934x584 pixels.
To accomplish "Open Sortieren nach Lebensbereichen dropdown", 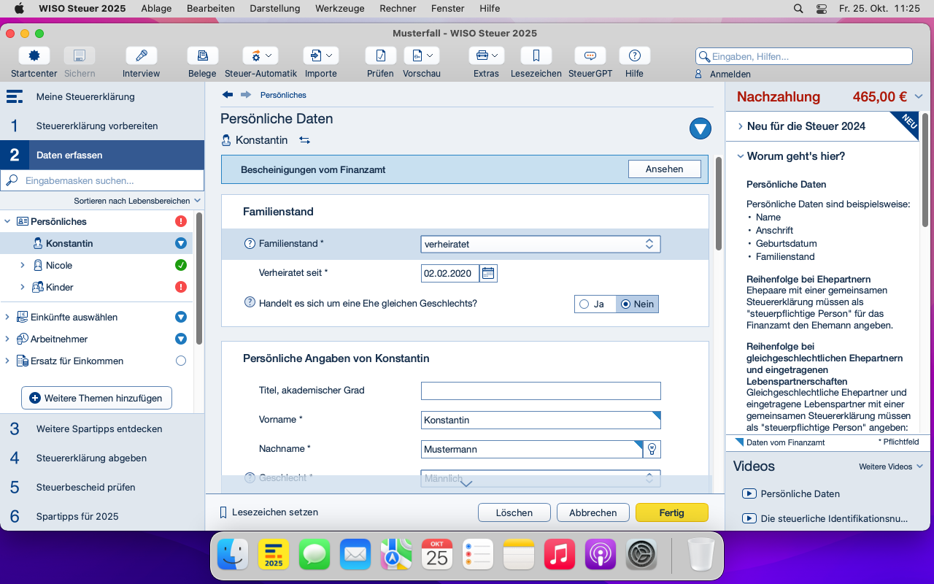I will tap(138, 201).
